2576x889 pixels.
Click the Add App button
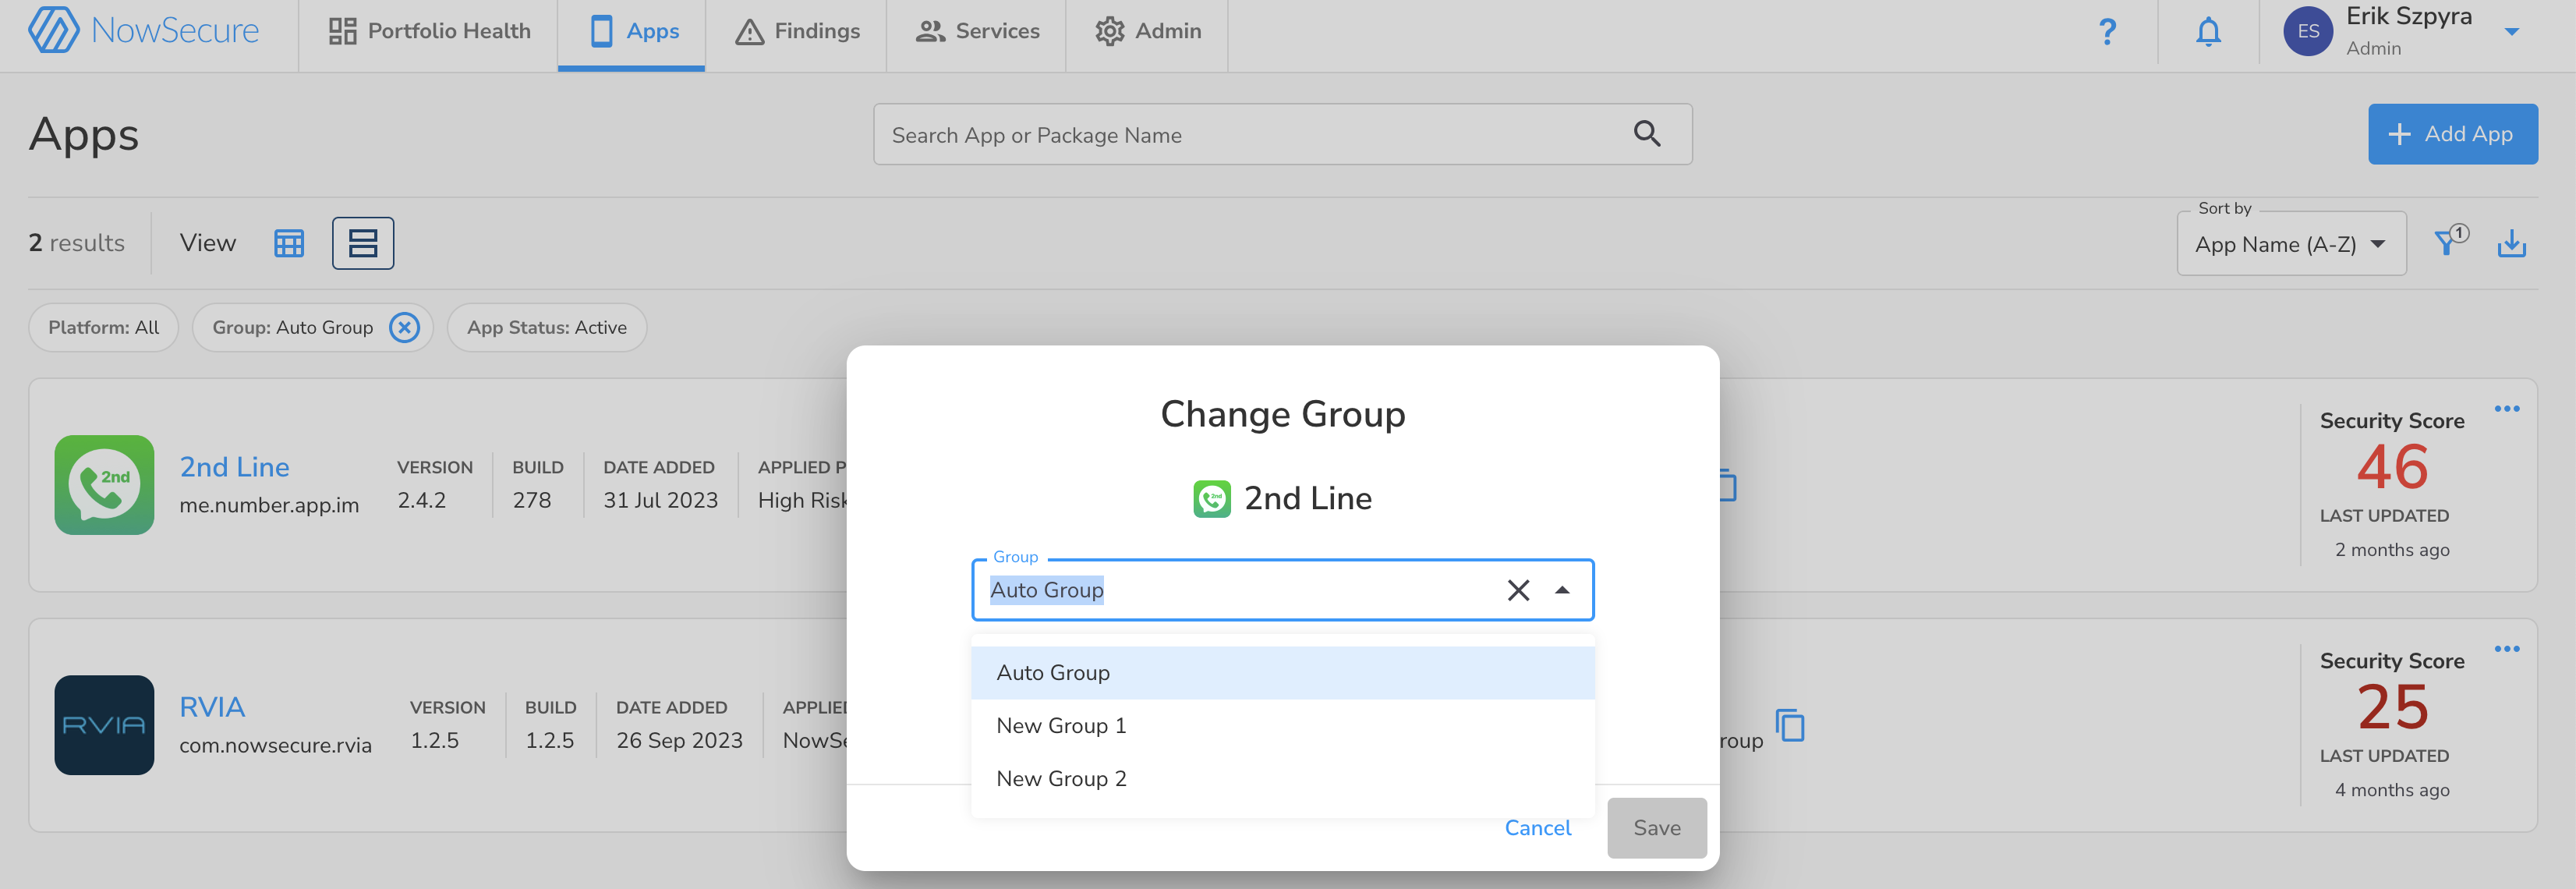tap(2452, 134)
